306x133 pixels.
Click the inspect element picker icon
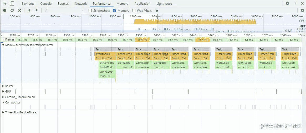[5, 4]
